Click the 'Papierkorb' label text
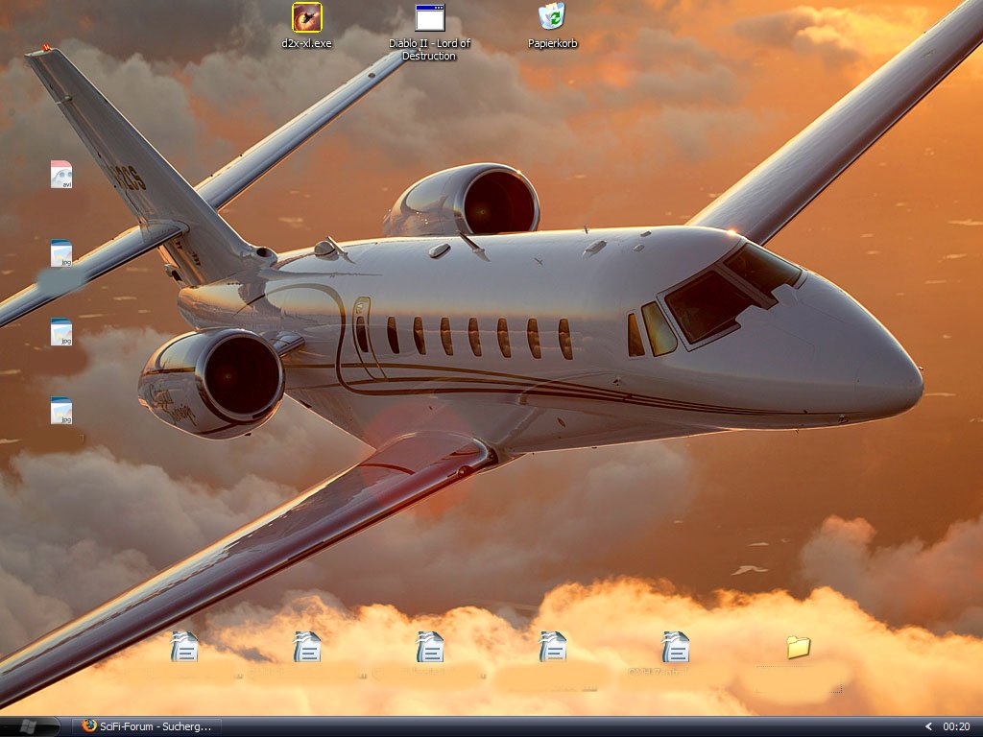The image size is (983, 737). pyautogui.click(x=552, y=43)
